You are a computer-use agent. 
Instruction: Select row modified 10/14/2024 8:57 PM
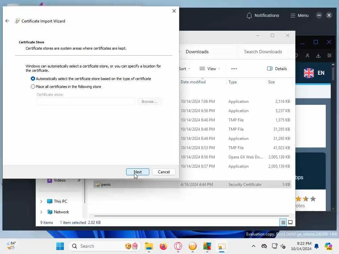tap(236, 166)
